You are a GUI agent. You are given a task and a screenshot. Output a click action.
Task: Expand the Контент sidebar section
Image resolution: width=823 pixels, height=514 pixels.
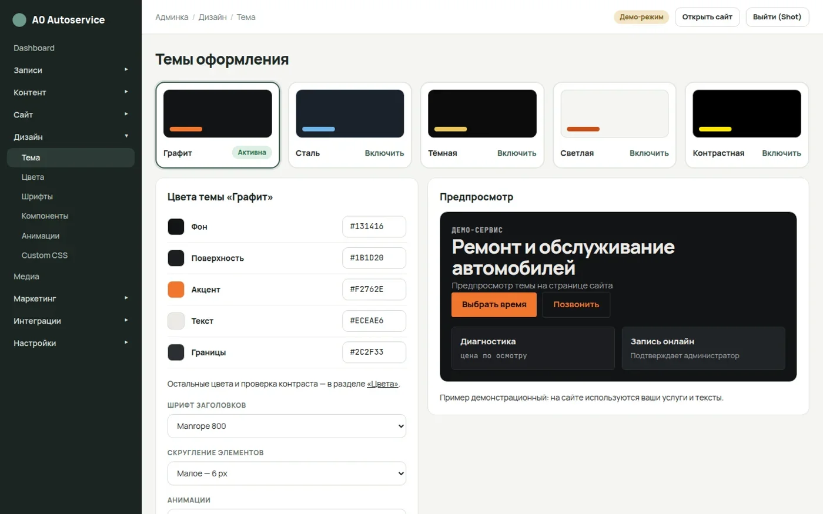pyautogui.click(x=71, y=92)
